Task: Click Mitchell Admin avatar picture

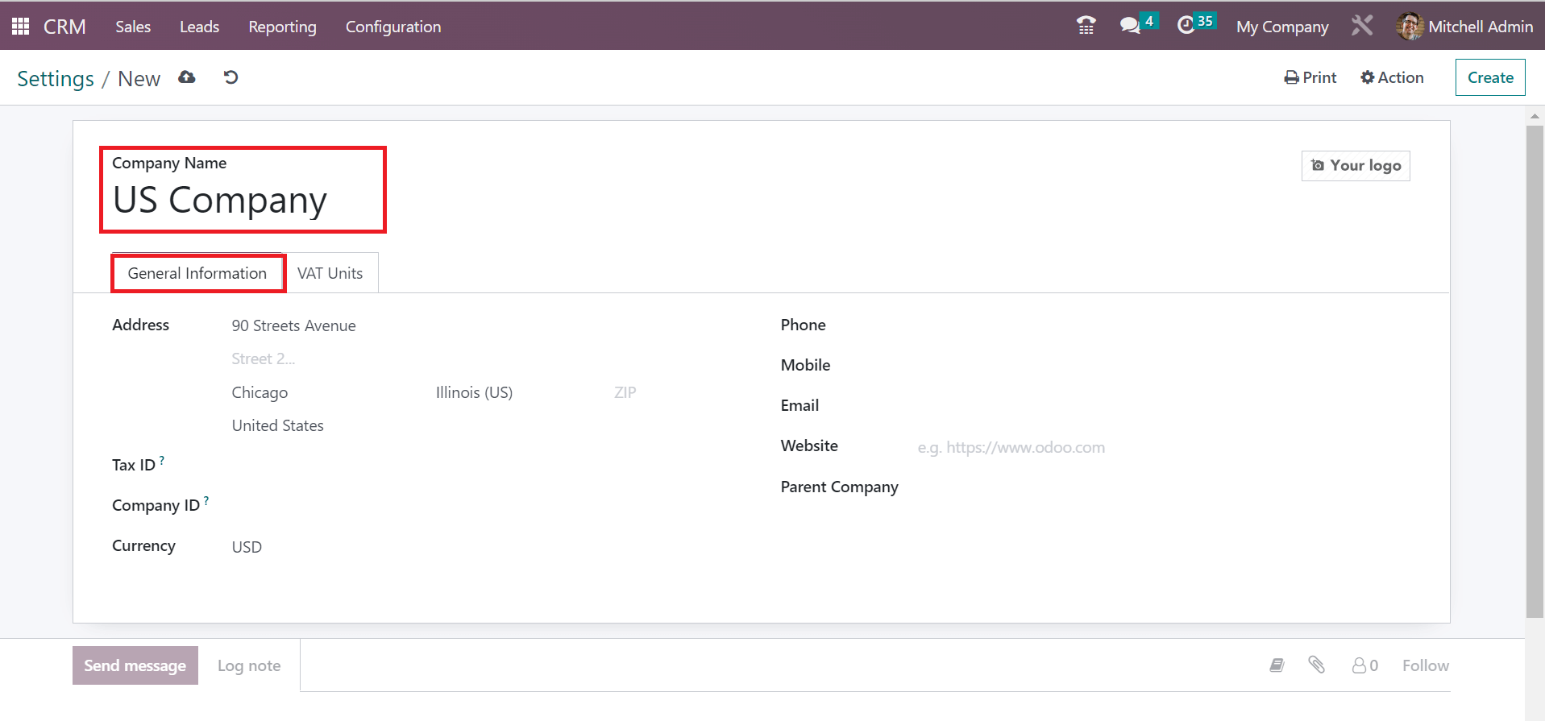Action: tap(1410, 27)
